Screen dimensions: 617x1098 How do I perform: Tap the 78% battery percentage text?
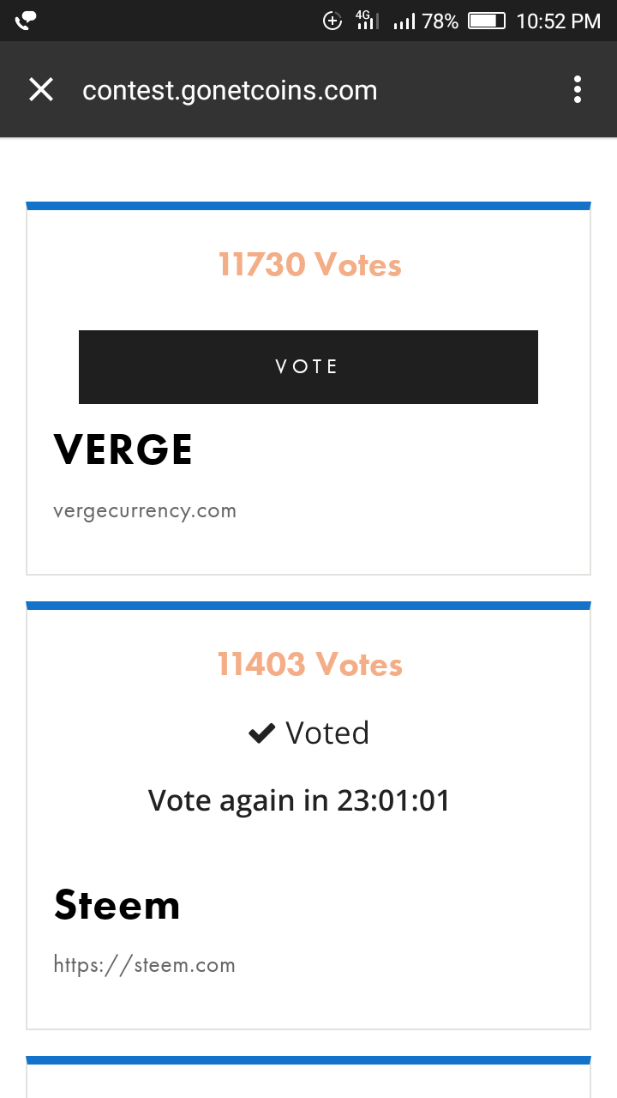click(440, 21)
